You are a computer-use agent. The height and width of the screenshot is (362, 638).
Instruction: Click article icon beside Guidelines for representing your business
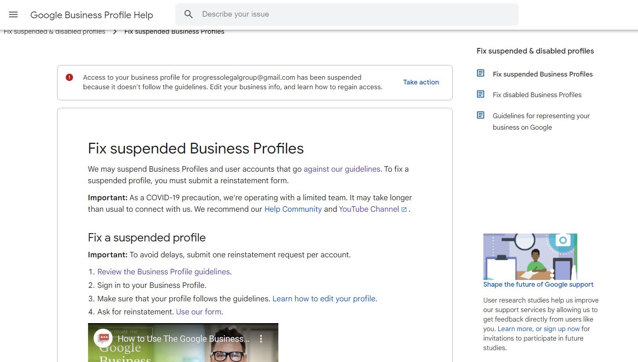tap(481, 115)
